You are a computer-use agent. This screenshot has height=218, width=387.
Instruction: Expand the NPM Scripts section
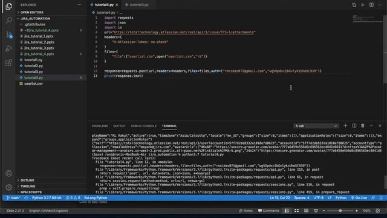[31, 192]
